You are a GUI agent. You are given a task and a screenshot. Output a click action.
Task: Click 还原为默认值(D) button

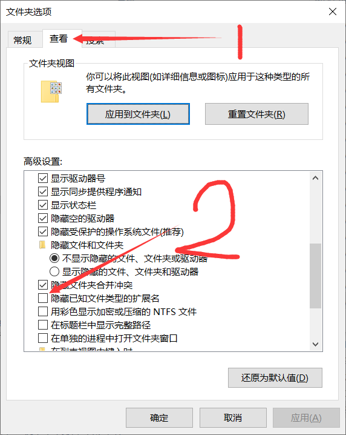275,377
